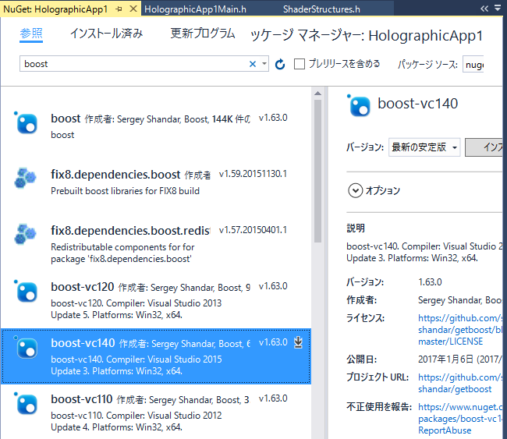The height and width of the screenshot is (439, 507).
Task: Click the boost-vc110 Visual Studio 2012 description
Action: pos(136,421)
